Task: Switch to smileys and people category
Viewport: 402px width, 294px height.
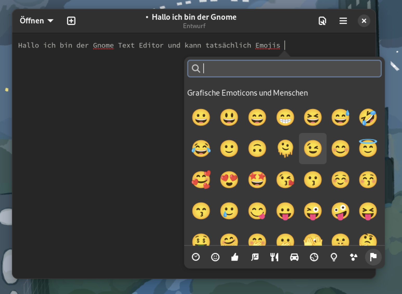Action: tap(215, 257)
